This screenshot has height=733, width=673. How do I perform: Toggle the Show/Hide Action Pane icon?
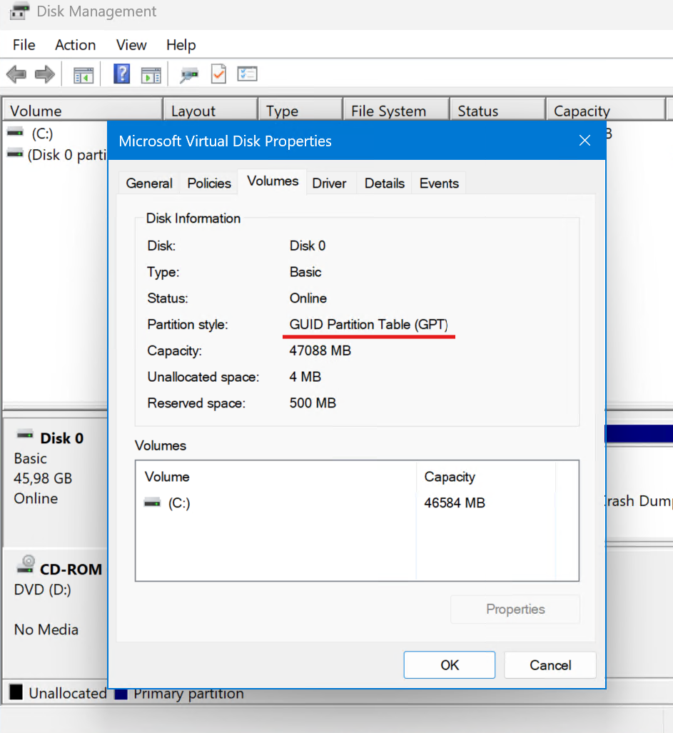[151, 74]
